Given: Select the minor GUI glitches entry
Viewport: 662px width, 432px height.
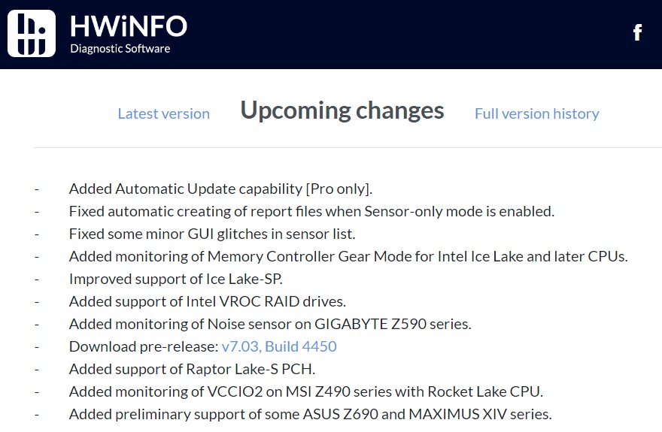Looking at the screenshot, I should click(x=212, y=234).
